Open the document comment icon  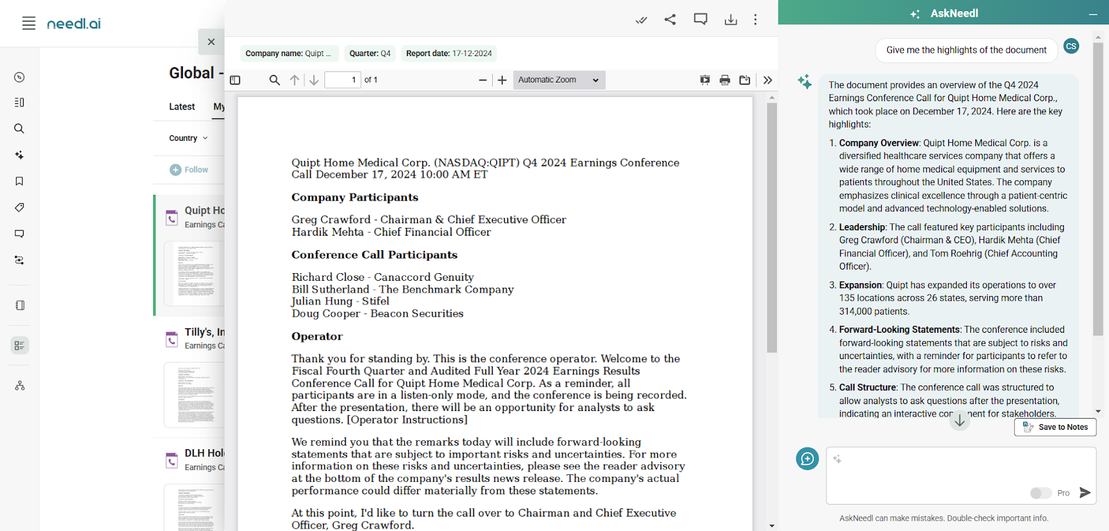[x=701, y=19]
